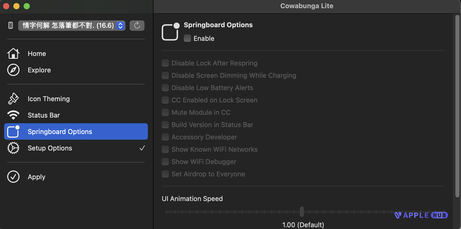The width and height of the screenshot is (461, 229).
Task: Click the 1.00 (Default) speed value
Action: pyautogui.click(x=303, y=225)
